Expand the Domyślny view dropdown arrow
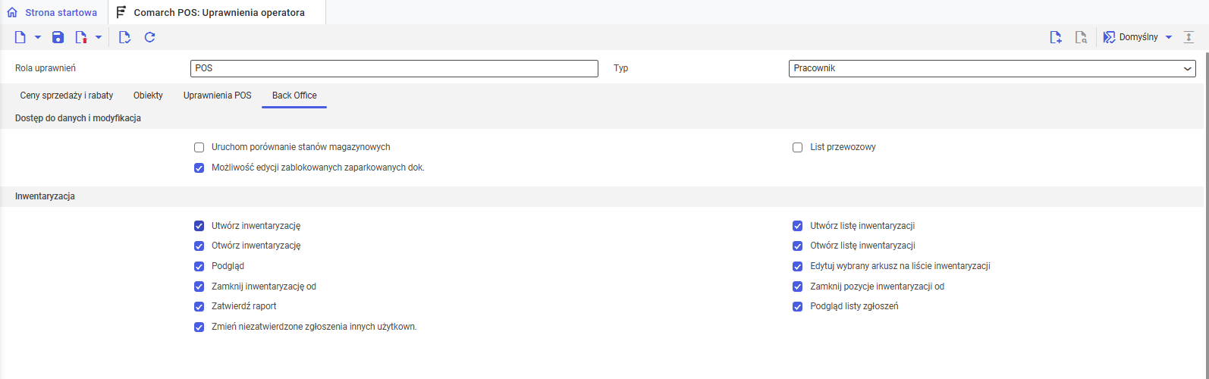The height and width of the screenshot is (379, 1209). coord(1169,37)
